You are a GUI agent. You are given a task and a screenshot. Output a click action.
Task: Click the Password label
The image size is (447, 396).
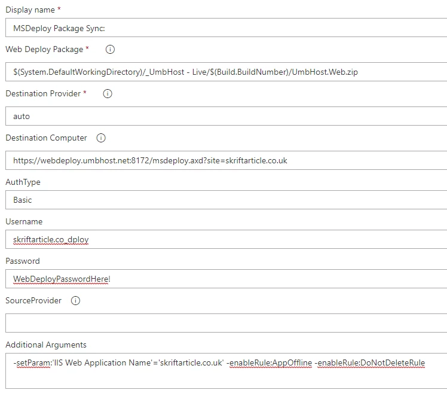23,261
